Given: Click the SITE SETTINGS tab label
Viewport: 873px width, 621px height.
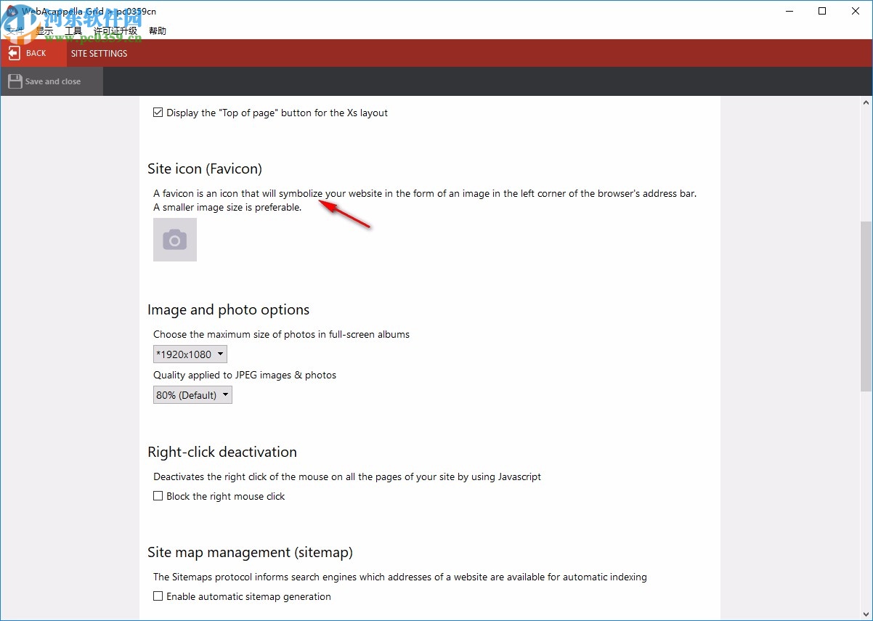Looking at the screenshot, I should (x=99, y=53).
